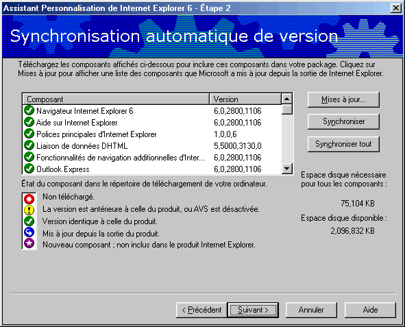Click Synchroniser tout button
405x327 pixels.
click(x=343, y=144)
